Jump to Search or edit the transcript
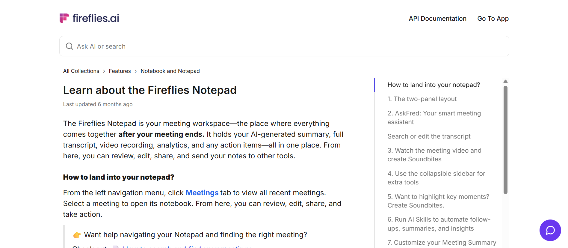The width and height of the screenshot is (568, 248). click(x=429, y=136)
